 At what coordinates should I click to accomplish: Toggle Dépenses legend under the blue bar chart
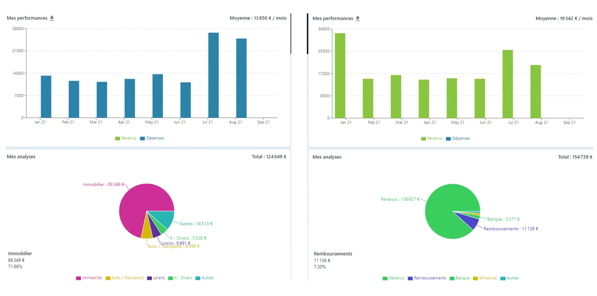[x=152, y=138]
